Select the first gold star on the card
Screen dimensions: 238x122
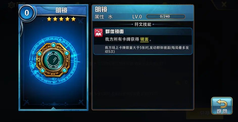pos(49,19)
